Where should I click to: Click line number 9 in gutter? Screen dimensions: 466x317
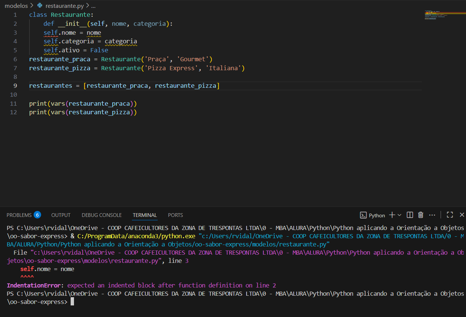15,86
